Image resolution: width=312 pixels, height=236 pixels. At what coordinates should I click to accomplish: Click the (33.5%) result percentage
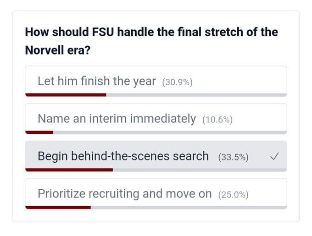(x=234, y=157)
